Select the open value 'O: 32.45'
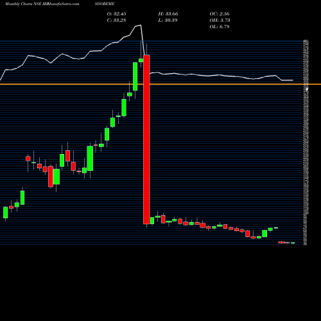 116,13
